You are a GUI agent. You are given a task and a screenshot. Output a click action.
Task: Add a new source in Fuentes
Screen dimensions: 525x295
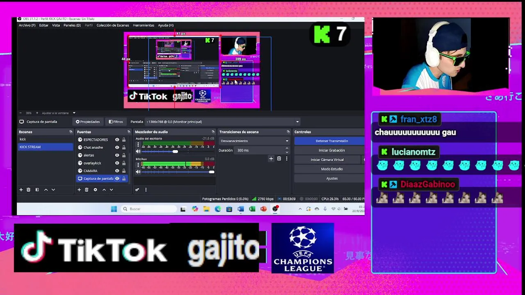(79, 190)
